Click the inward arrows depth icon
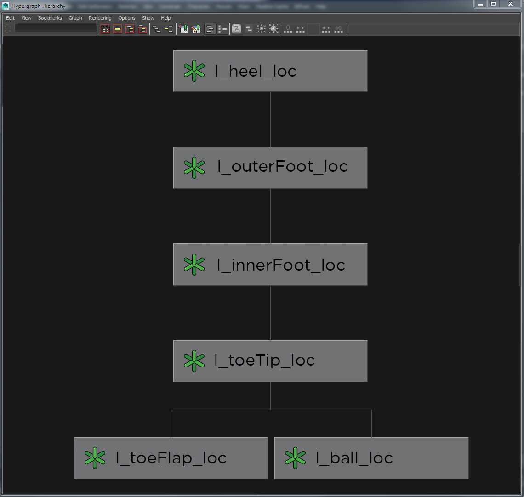The image size is (524, 497). coord(301,29)
